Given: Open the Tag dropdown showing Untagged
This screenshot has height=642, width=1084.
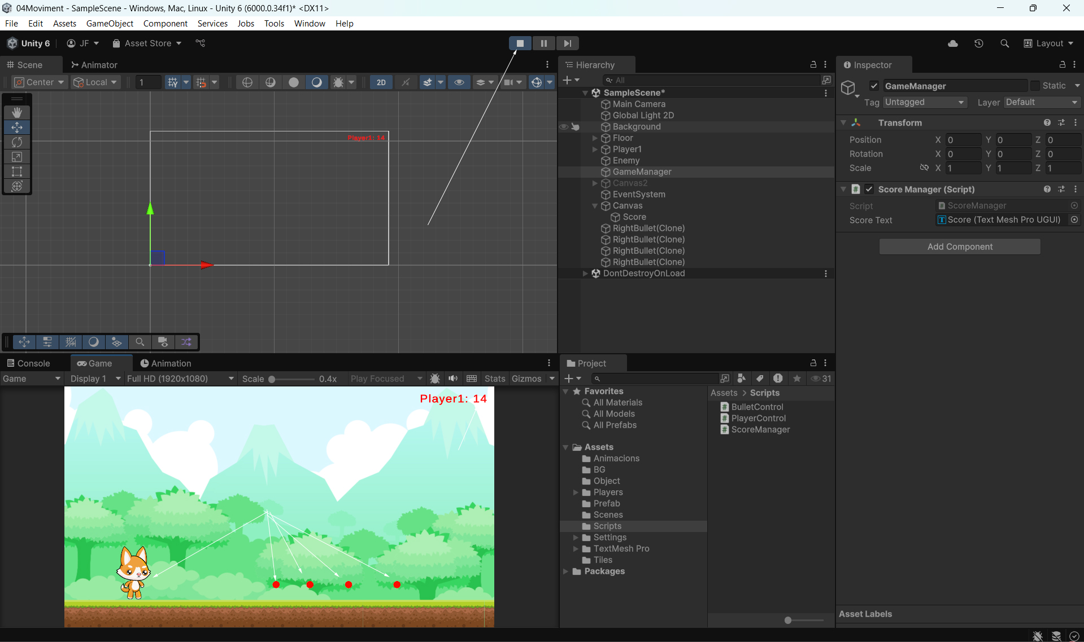Looking at the screenshot, I should 924,102.
